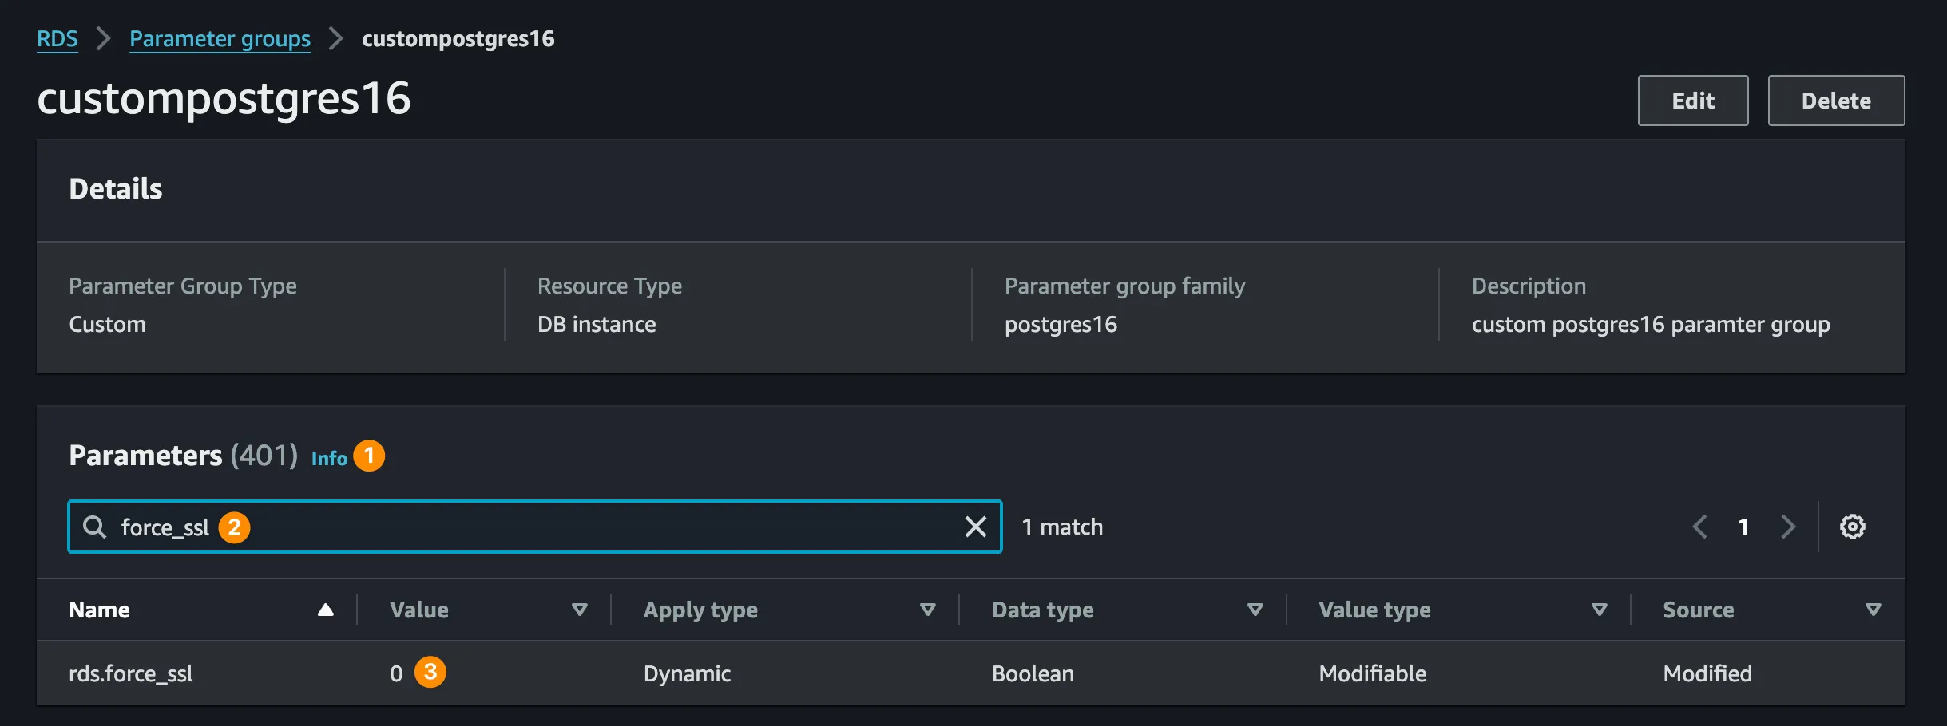Go to next page arrow
The image size is (1947, 726).
click(x=1787, y=527)
